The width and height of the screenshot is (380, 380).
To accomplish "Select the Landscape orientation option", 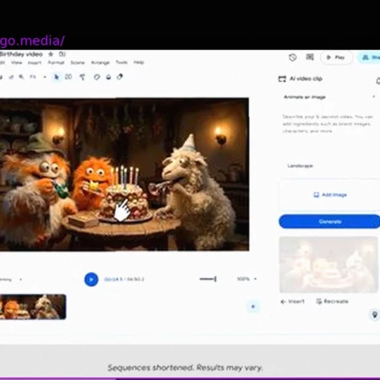I will (x=300, y=166).
